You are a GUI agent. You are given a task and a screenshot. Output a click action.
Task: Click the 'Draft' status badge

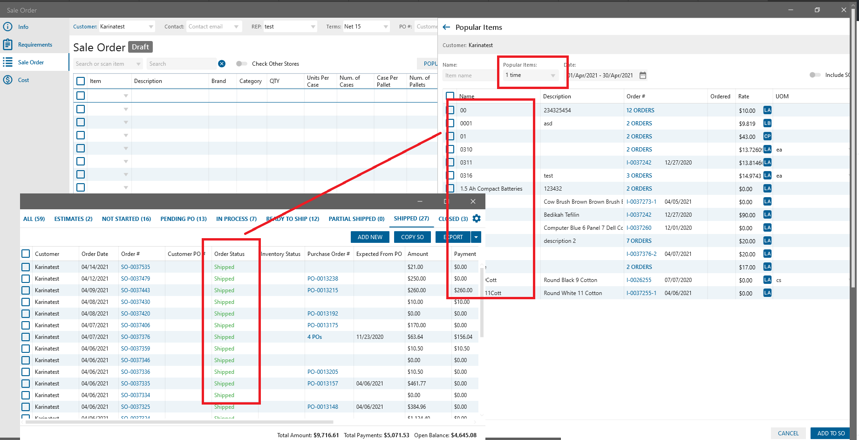point(140,47)
